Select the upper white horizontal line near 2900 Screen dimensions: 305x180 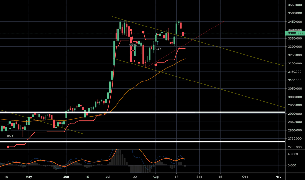tap(143, 112)
